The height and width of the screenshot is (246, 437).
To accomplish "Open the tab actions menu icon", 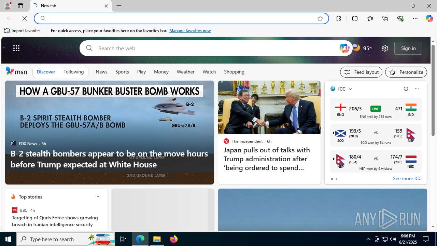I will (20, 6).
